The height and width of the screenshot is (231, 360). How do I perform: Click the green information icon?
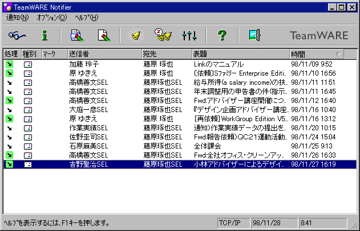click(x=44, y=35)
